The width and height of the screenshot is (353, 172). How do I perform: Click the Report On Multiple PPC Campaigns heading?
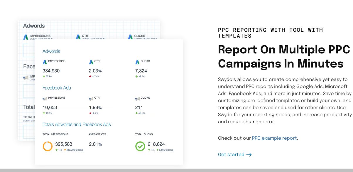(x=284, y=57)
